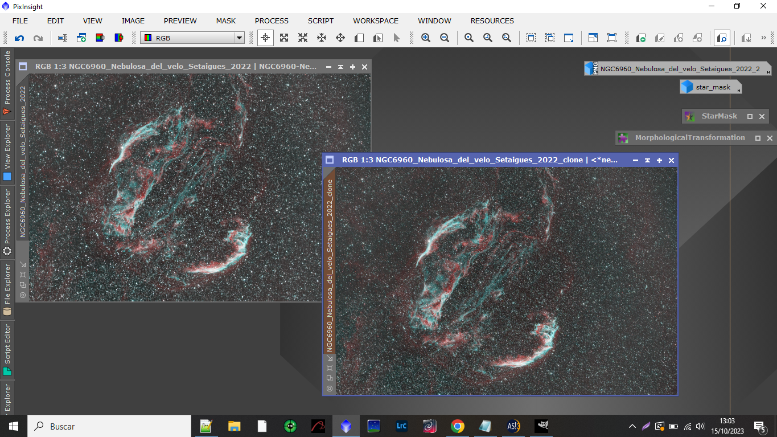Click the new process icon with green plus

pos(640,38)
